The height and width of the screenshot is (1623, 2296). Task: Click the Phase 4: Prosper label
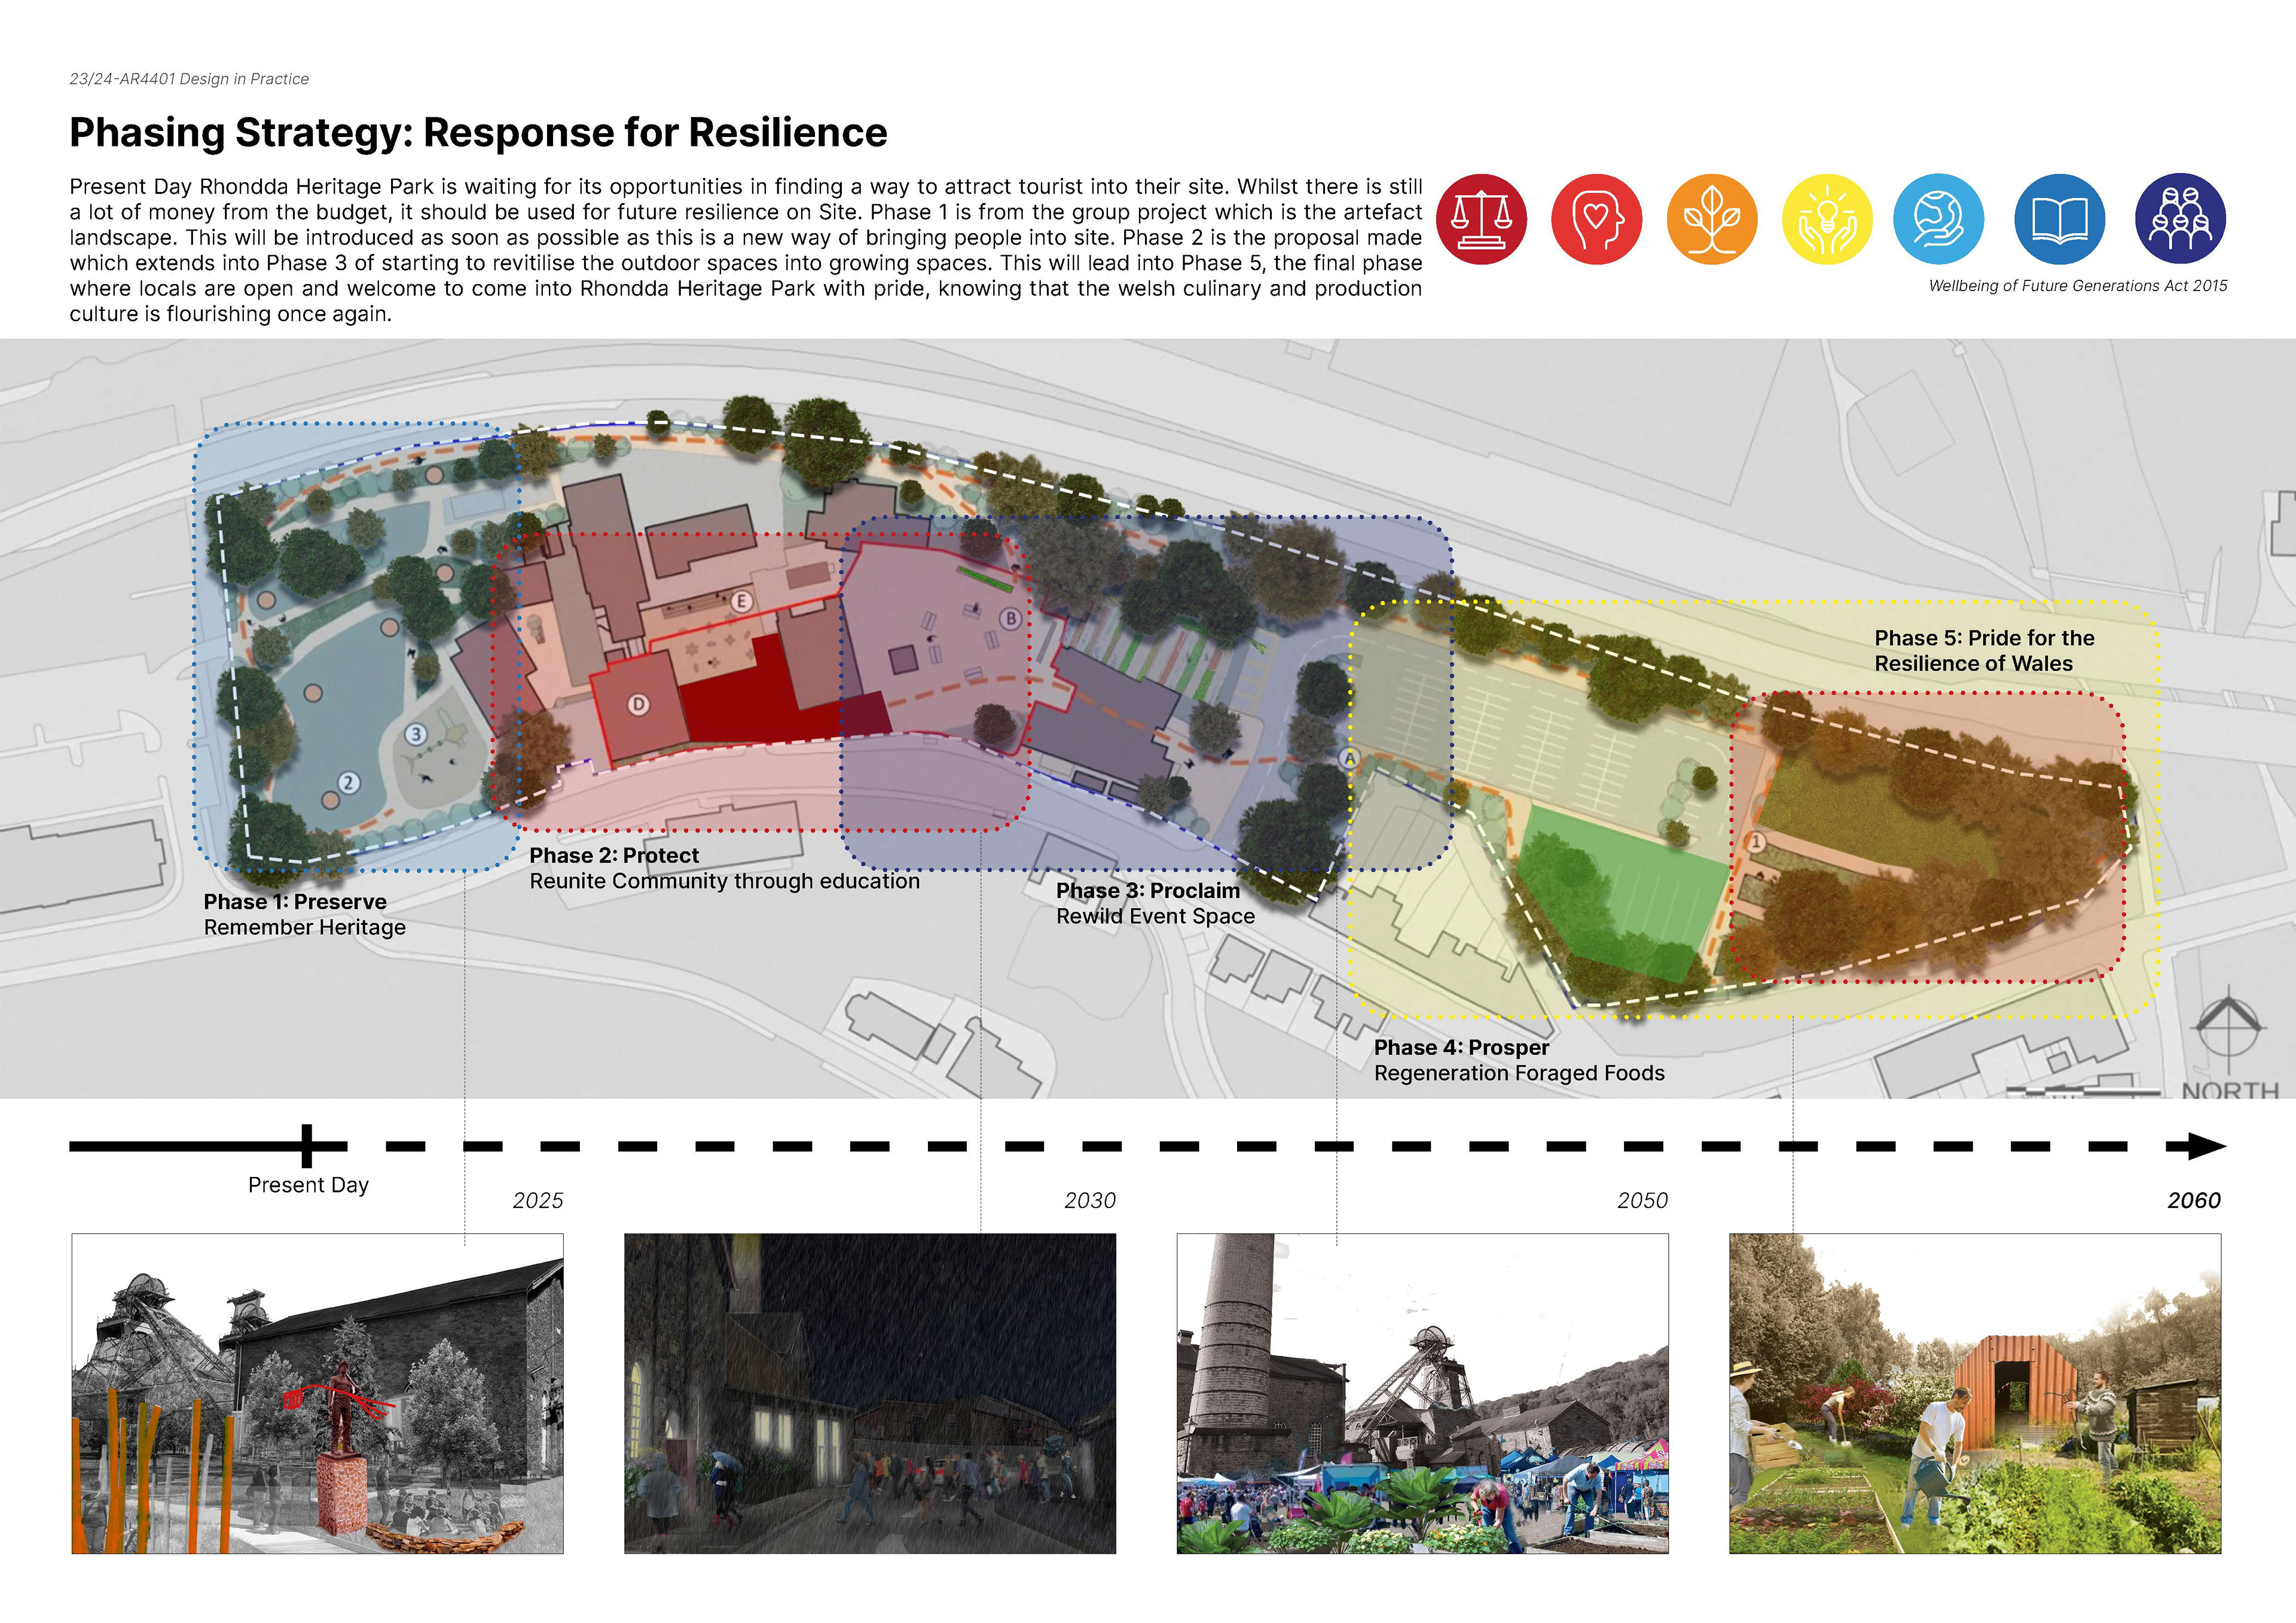click(x=1461, y=1048)
